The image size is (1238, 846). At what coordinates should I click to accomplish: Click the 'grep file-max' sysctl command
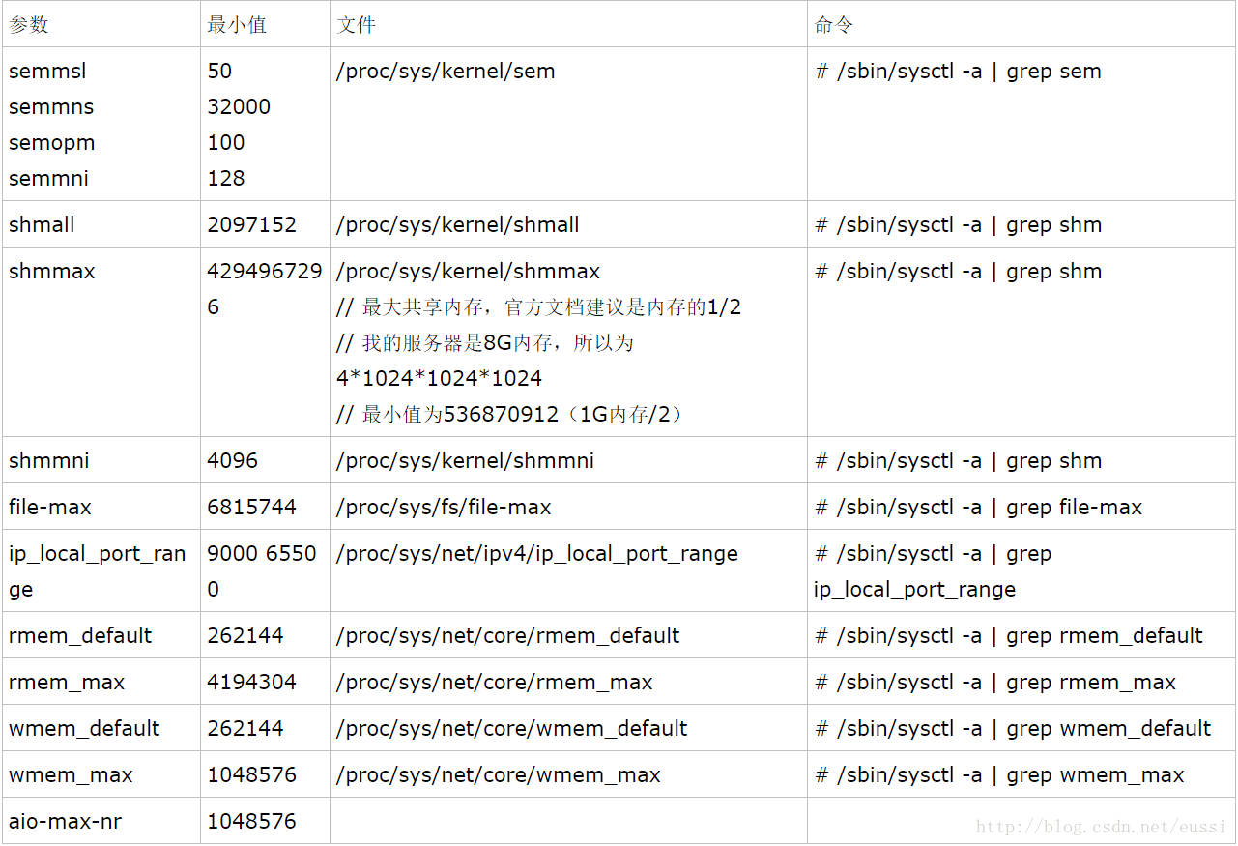tap(978, 507)
